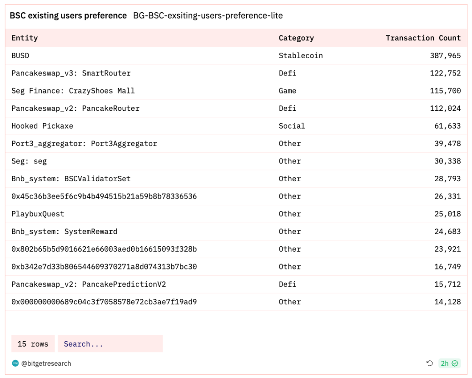Select the 0x45c36b3ee5f6c9b4b494515b21a59b8b78336536 address
The image size is (472, 378).
click(x=104, y=197)
